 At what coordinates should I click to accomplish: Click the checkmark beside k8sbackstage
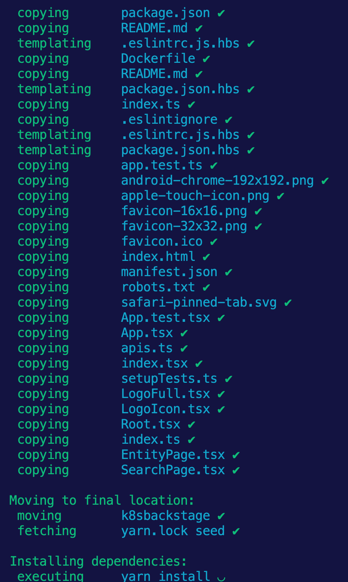click(x=221, y=516)
